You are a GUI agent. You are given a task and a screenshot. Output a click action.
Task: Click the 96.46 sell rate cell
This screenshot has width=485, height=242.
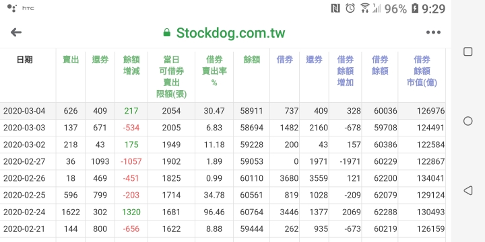coord(214,212)
